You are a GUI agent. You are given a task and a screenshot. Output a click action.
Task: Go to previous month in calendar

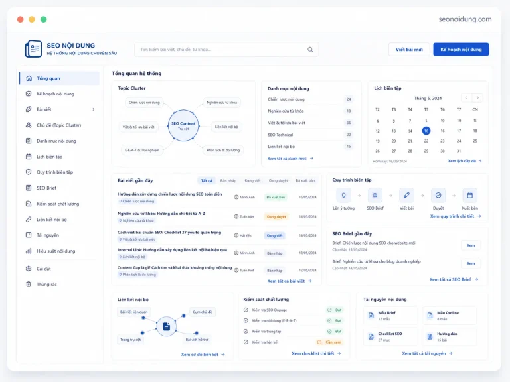coord(466,97)
